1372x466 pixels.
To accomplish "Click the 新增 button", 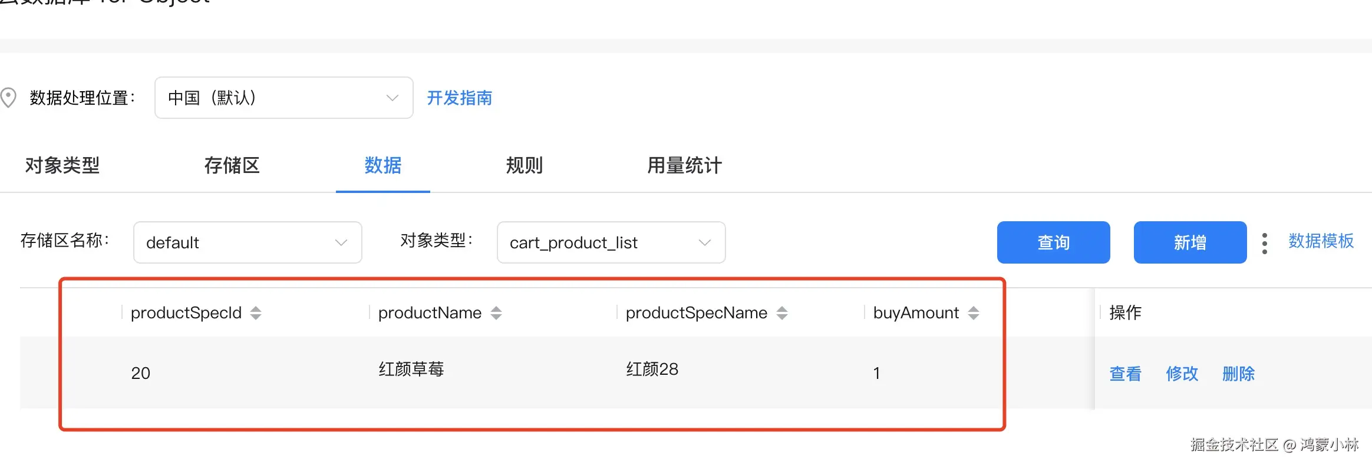I will pos(1190,242).
